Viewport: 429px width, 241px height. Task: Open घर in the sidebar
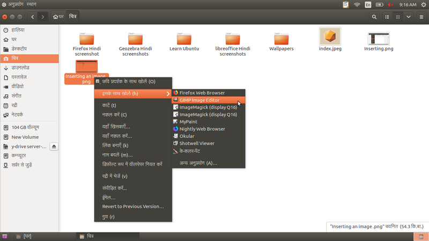[x=29, y=40]
